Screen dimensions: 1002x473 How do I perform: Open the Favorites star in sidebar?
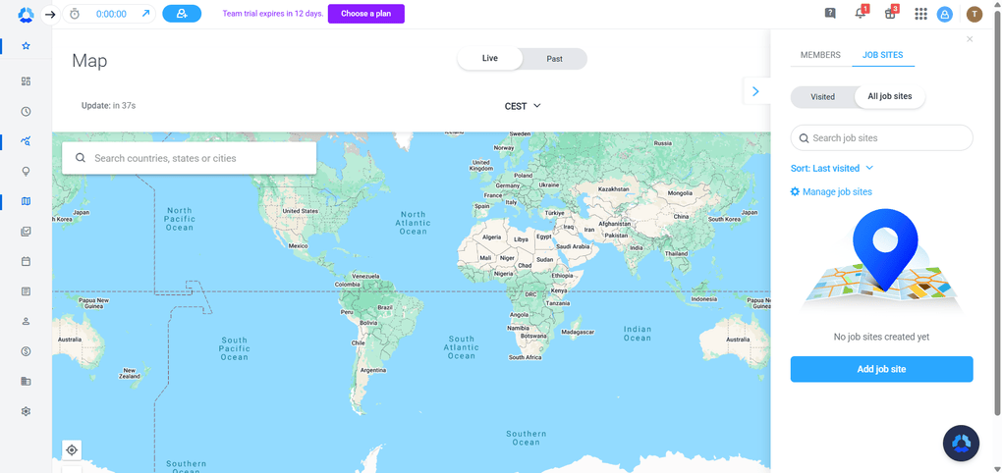pyautogui.click(x=27, y=46)
